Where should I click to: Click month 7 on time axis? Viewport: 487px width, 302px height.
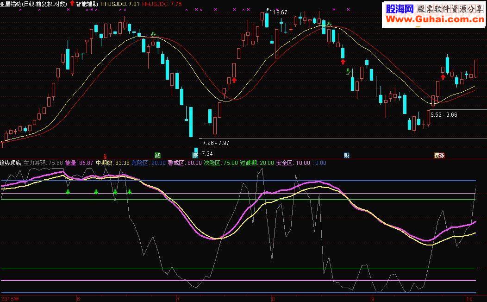(x=178, y=299)
